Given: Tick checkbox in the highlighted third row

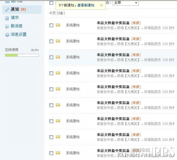Looking at the screenshot, I should [51, 57].
